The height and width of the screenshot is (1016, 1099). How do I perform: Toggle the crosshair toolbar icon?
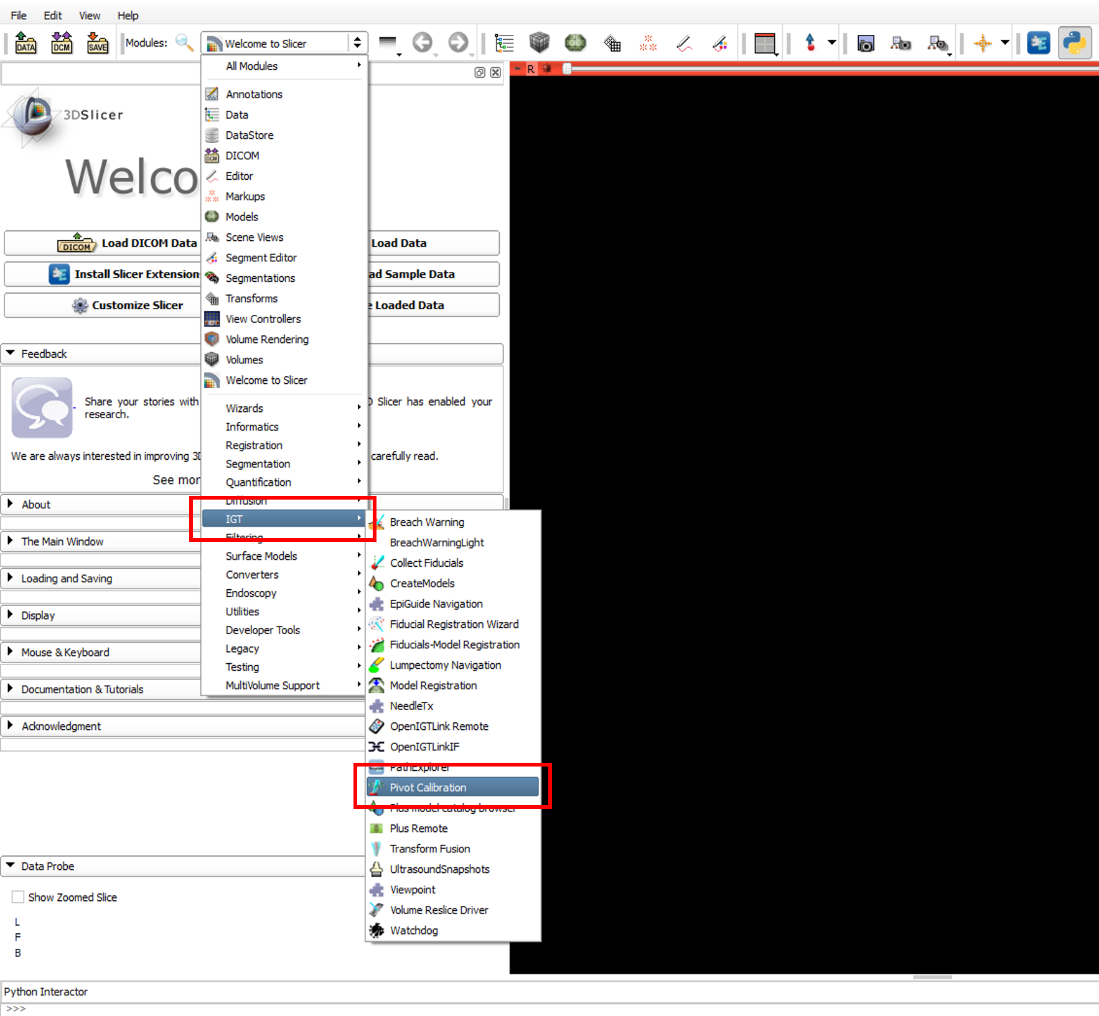pos(983,43)
